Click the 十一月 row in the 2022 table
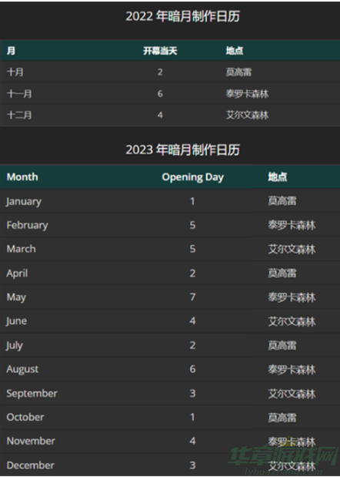340x477 pixels. (170, 94)
